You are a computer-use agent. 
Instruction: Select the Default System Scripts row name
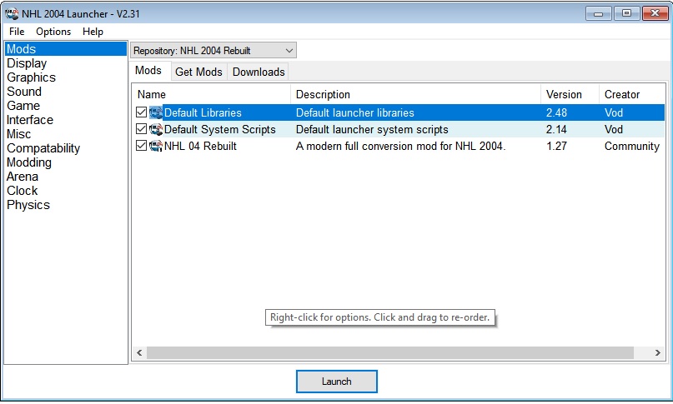(x=220, y=129)
